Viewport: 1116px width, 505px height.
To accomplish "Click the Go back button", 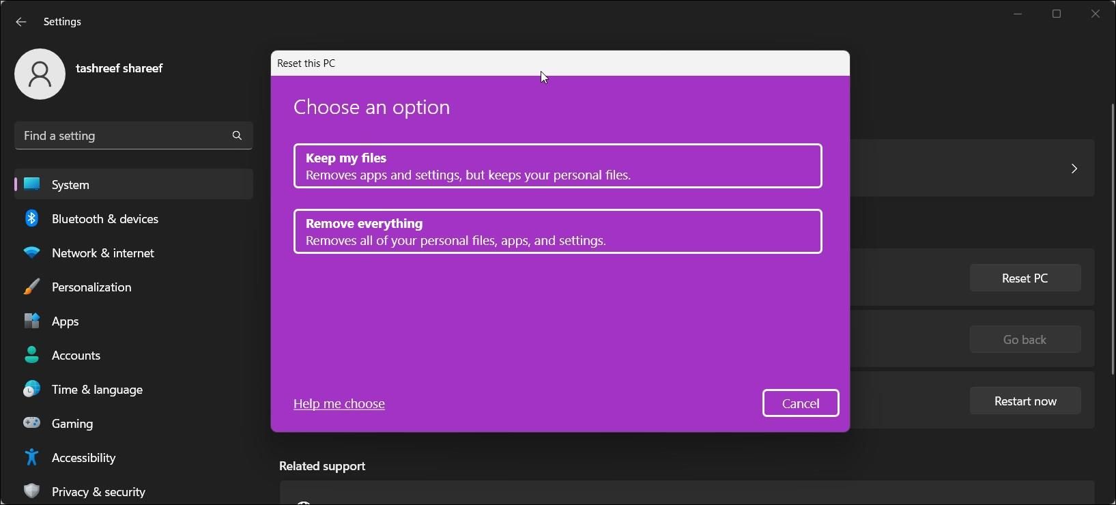I will (1025, 339).
